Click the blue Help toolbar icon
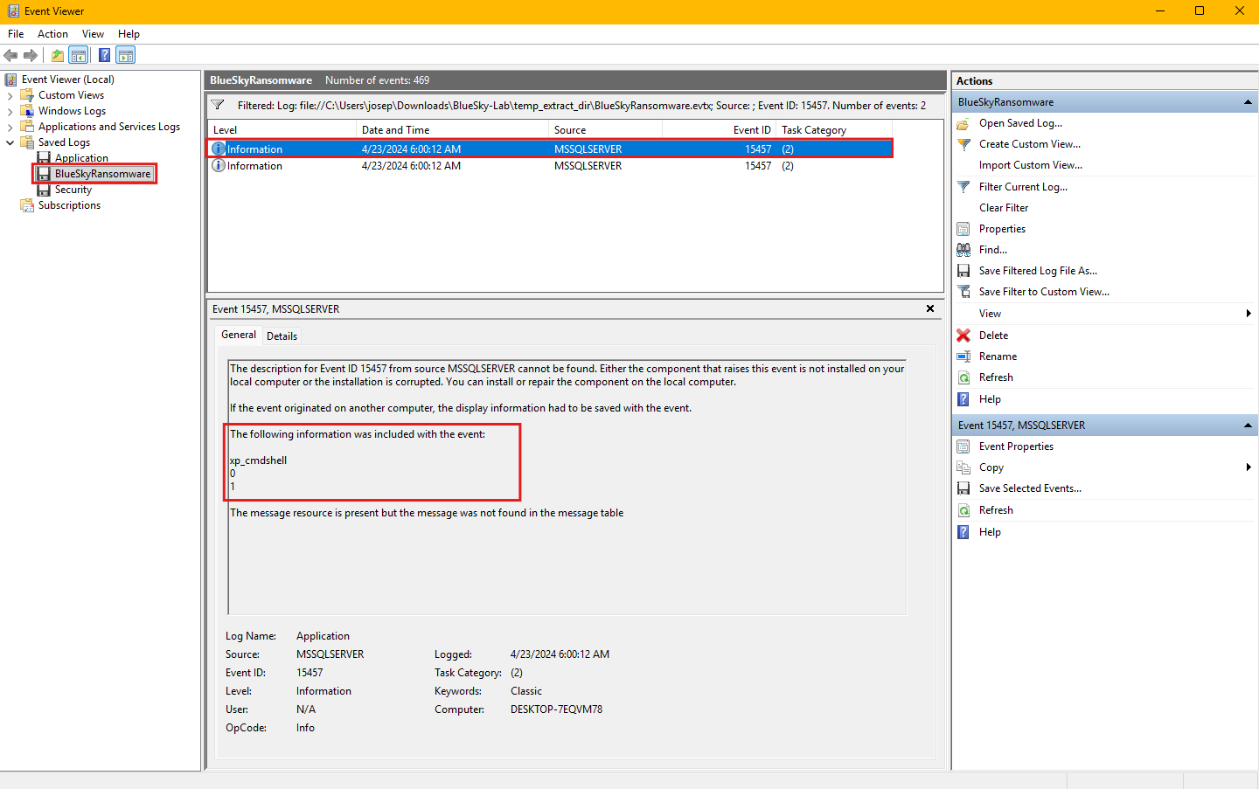This screenshot has height=789, width=1259. coord(104,55)
